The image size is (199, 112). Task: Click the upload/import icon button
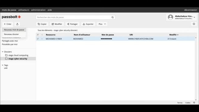tap(17, 24)
